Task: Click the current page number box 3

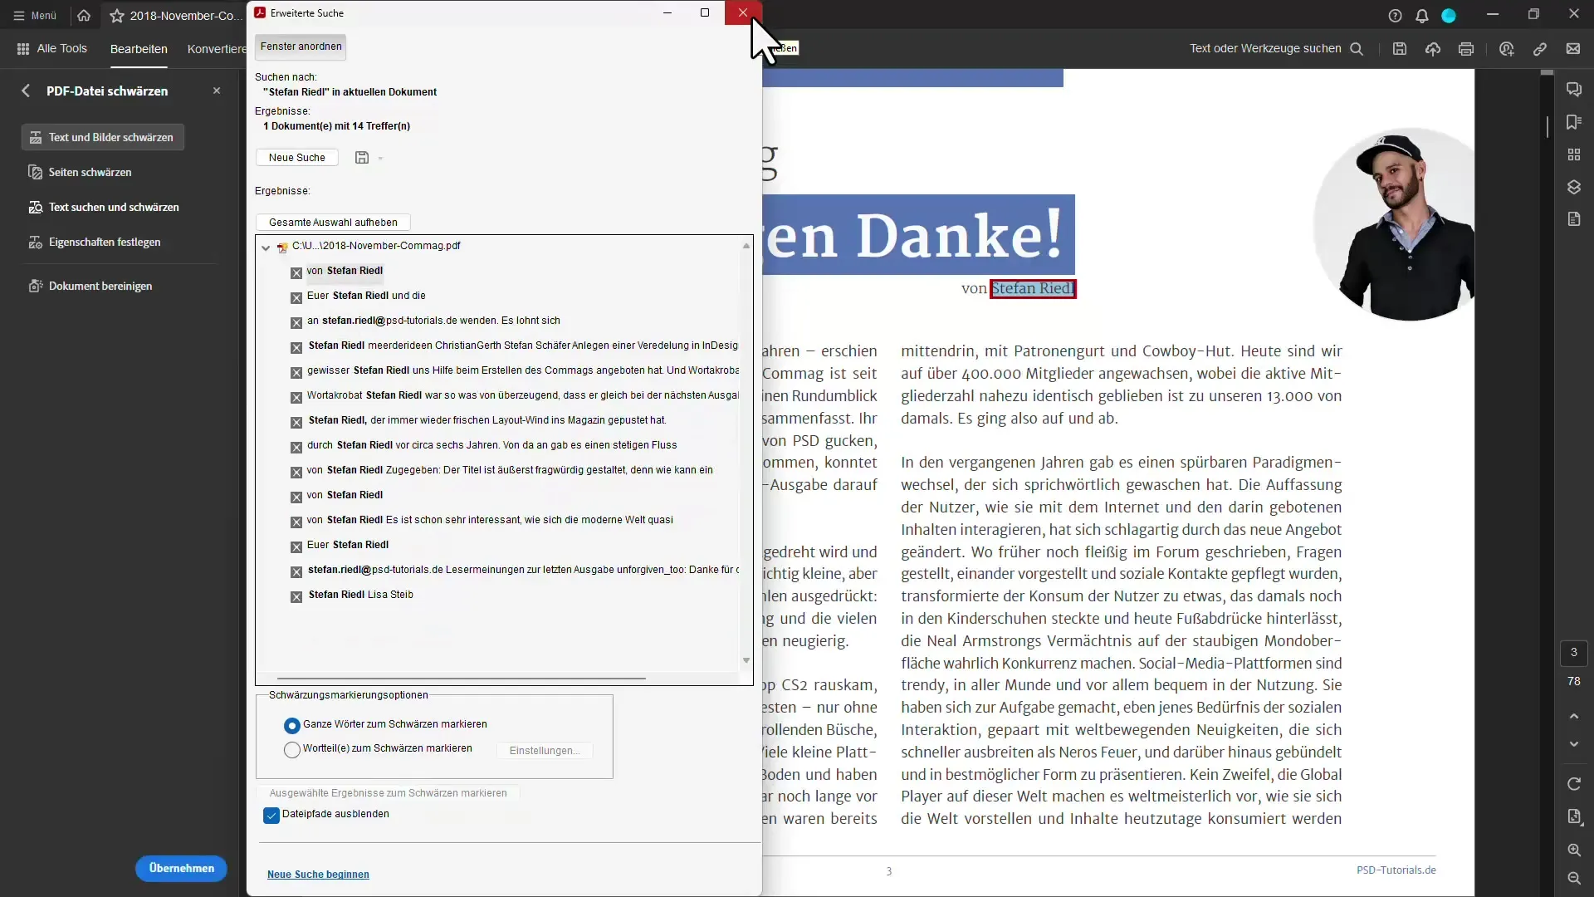Action: [1573, 653]
